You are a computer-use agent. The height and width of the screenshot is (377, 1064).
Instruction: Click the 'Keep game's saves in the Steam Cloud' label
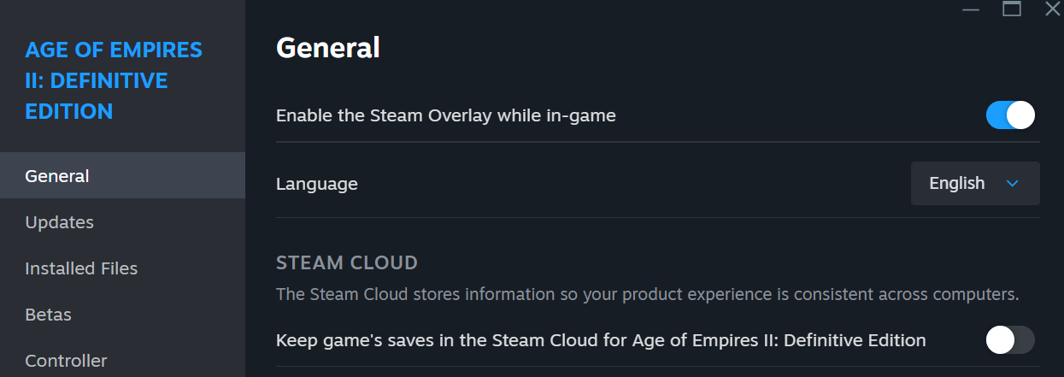[601, 340]
